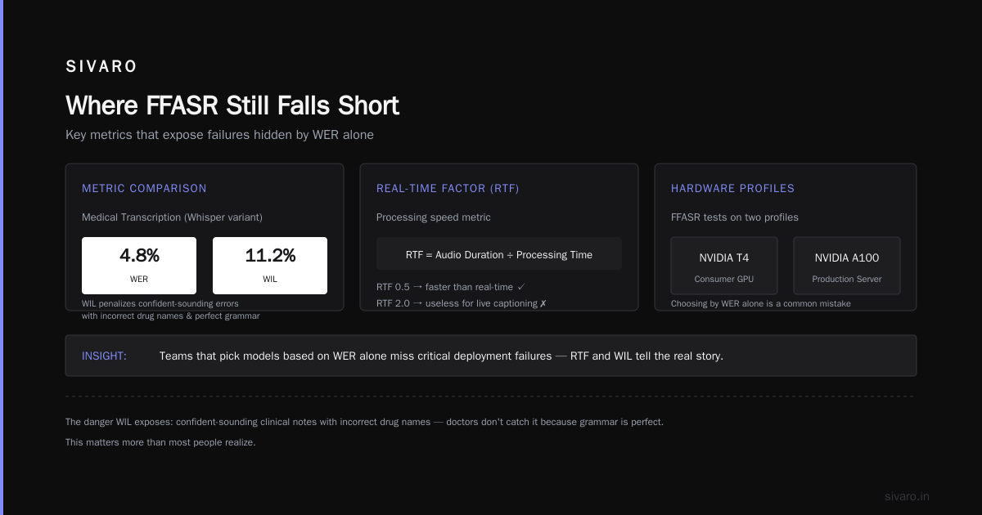Select the 4.8% WER metric box

click(x=139, y=266)
